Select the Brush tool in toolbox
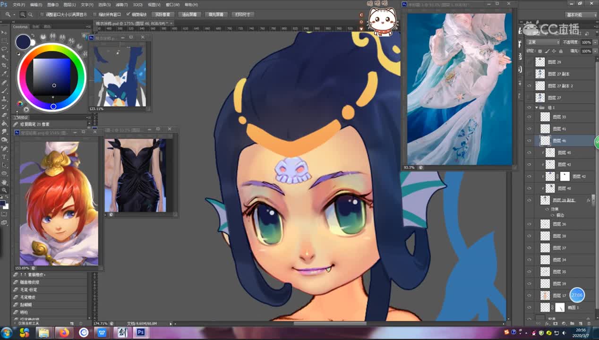The height and width of the screenshot is (340, 599). (4, 91)
